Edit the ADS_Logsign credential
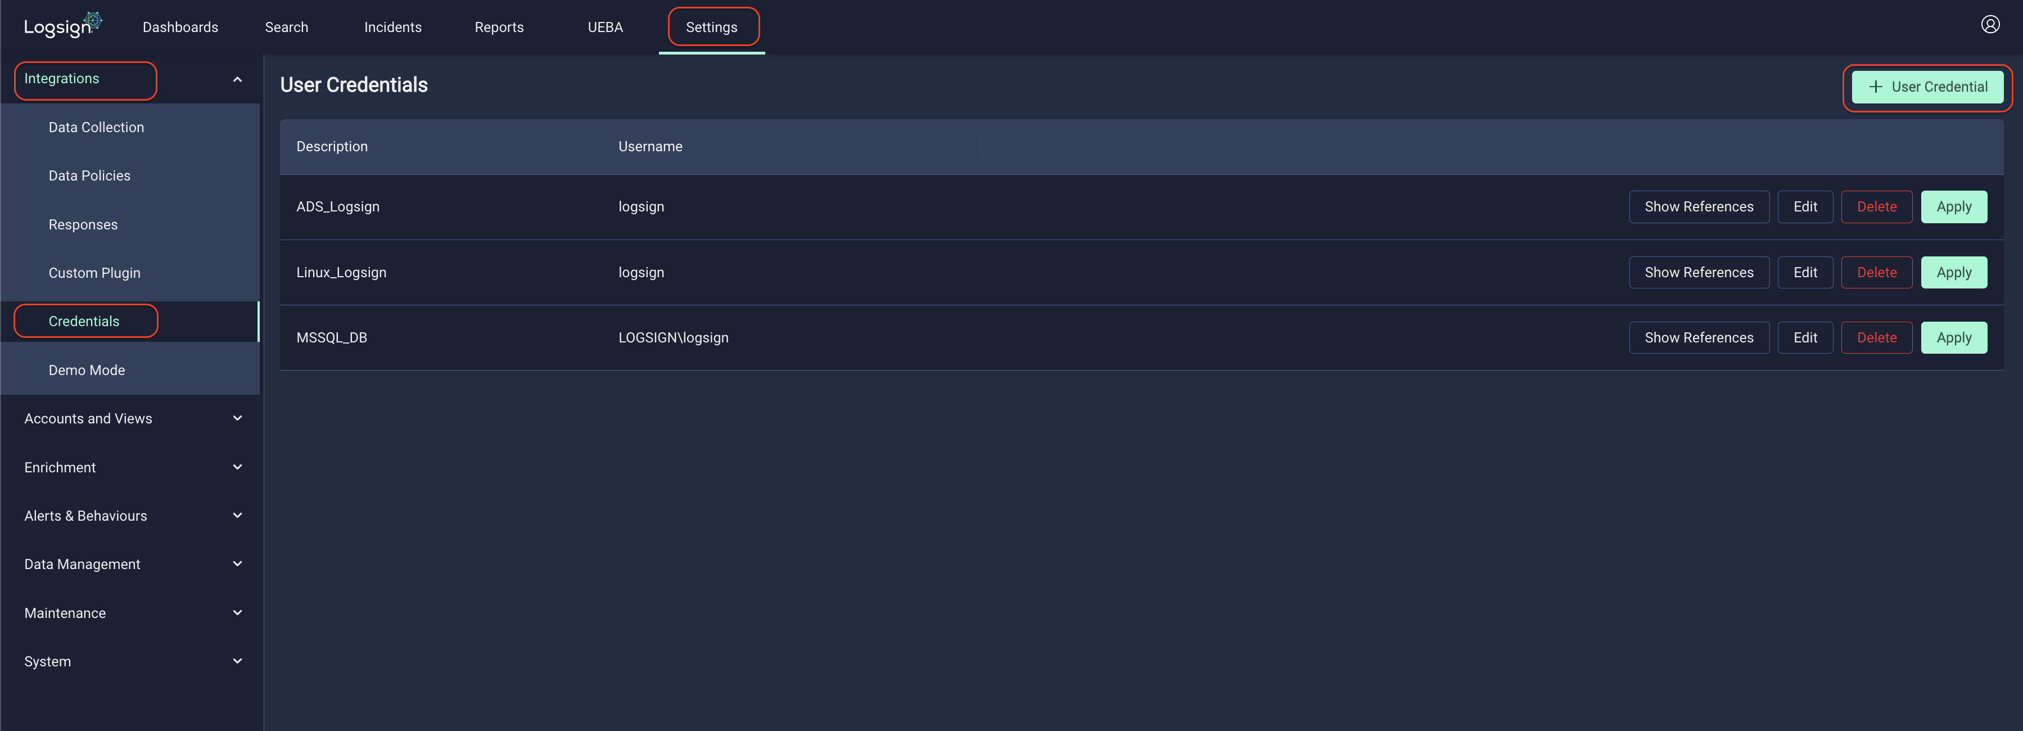The image size is (2023, 731). coord(1805,207)
